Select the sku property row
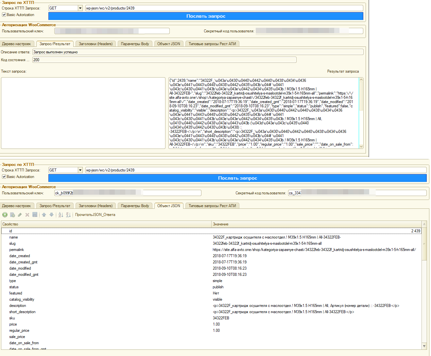The image size is (431, 356). coord(211,318)
